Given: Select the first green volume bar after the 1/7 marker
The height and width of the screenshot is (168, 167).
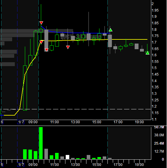Looking at the screenshot, I should tap(25, 154).
